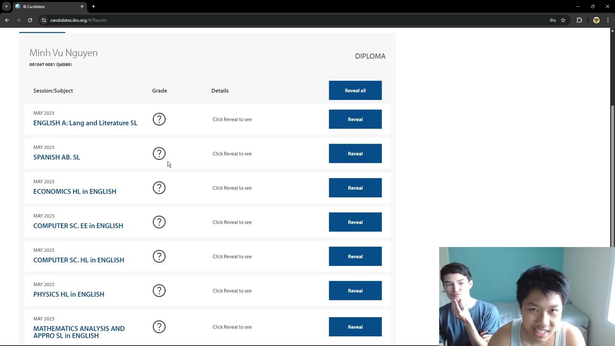This screenshot has height=346, width=615.
Task: Click the Reveal all button
Action: click(x=355, y=90)
